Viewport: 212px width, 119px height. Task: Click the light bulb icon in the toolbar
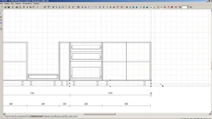[x=154, y=7]
